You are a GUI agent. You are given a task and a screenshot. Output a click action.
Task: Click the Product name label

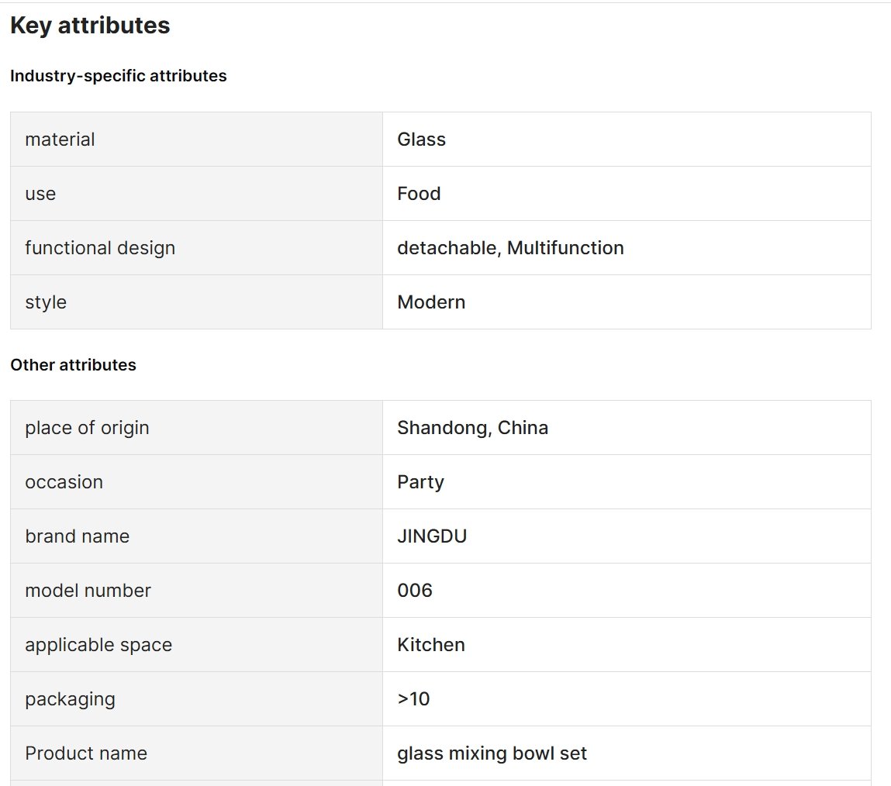pyautogui.click(x=86, y=753)
